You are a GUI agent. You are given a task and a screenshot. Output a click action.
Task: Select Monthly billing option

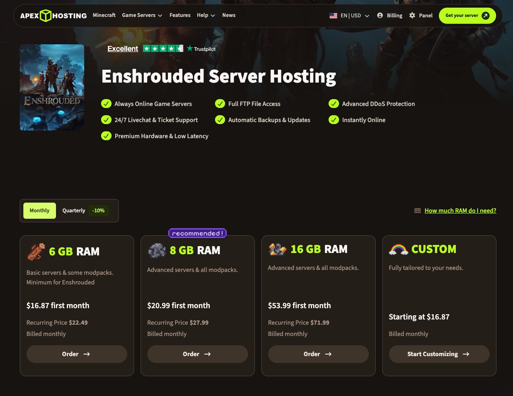[39, 211]
